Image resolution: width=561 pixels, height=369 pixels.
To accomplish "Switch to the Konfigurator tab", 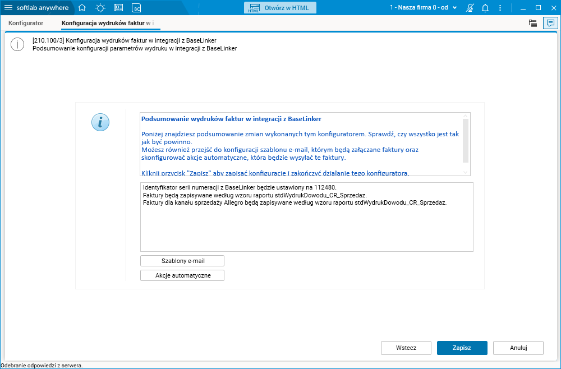I will [27, 23].
